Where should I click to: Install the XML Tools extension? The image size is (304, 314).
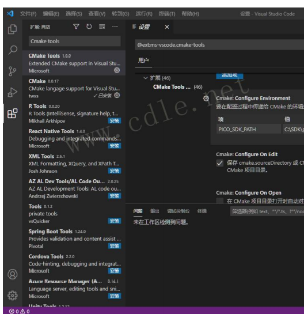coord(115,171)
